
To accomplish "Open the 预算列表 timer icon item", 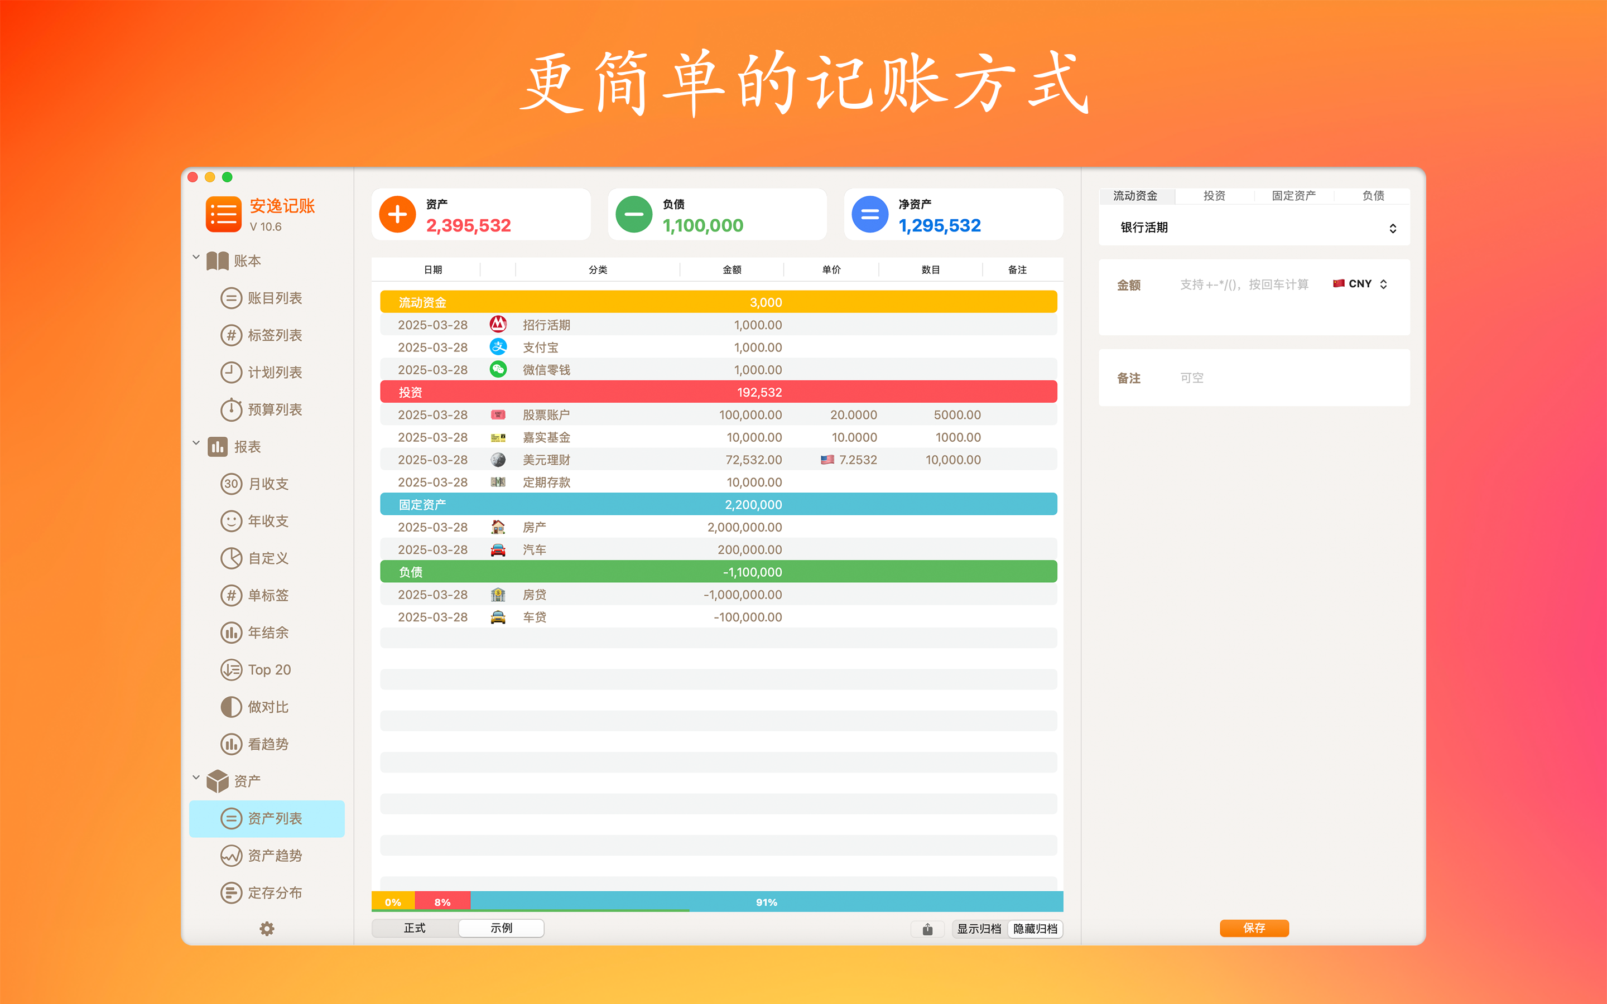I will (267, 410).
